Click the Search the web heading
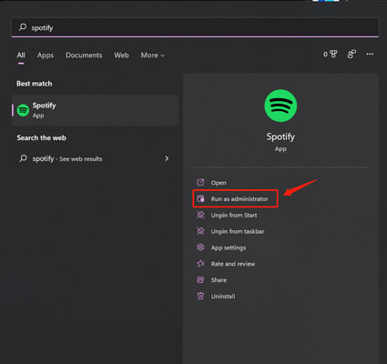 41,137
